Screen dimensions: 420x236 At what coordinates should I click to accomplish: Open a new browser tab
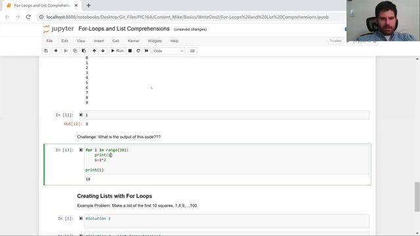[x=89, y=5]
